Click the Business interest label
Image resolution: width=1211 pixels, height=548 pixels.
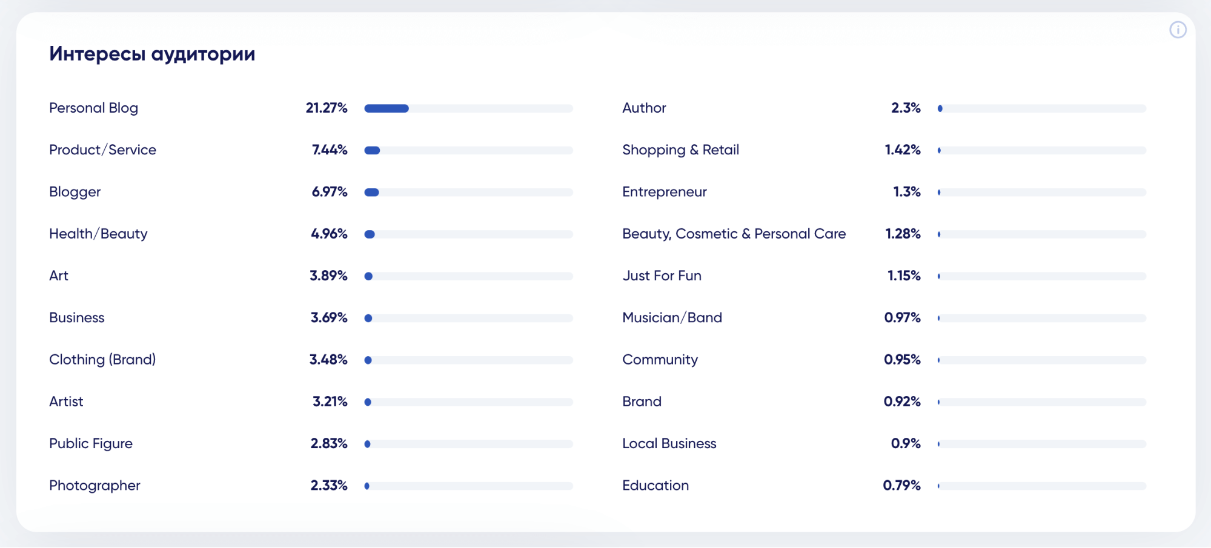(76, 317)
